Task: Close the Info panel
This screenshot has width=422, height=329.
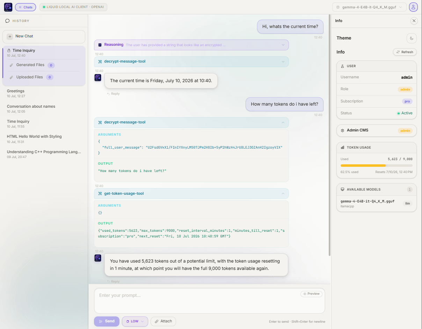Action: pyautogui.click(x=414, y=21)
